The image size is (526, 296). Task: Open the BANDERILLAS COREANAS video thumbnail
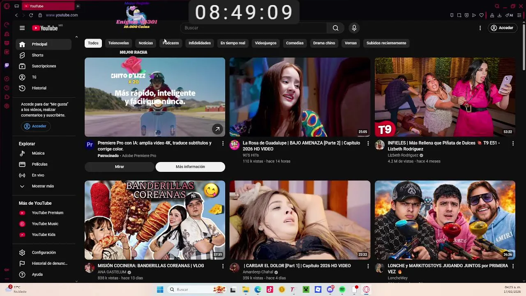coord(155,220)
